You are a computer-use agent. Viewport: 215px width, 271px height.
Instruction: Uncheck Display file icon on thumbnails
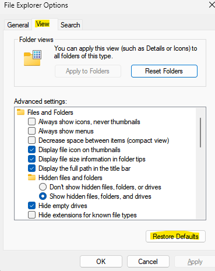coord(31,150)
